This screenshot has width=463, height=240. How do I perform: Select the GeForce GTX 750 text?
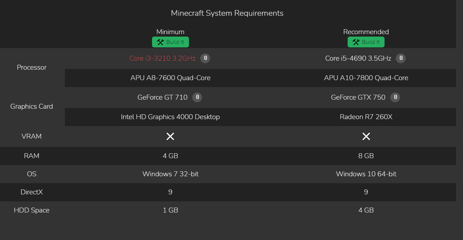(358, 97)
